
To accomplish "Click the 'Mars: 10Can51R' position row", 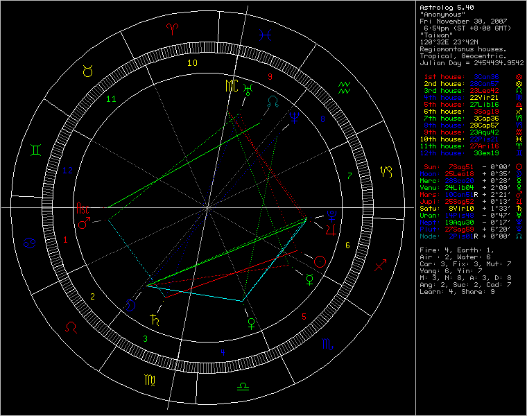I will pyautogui.click(x=472, y=195).
